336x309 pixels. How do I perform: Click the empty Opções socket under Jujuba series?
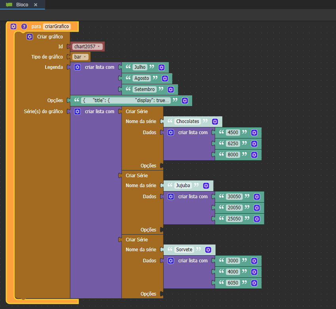point(162,230)
